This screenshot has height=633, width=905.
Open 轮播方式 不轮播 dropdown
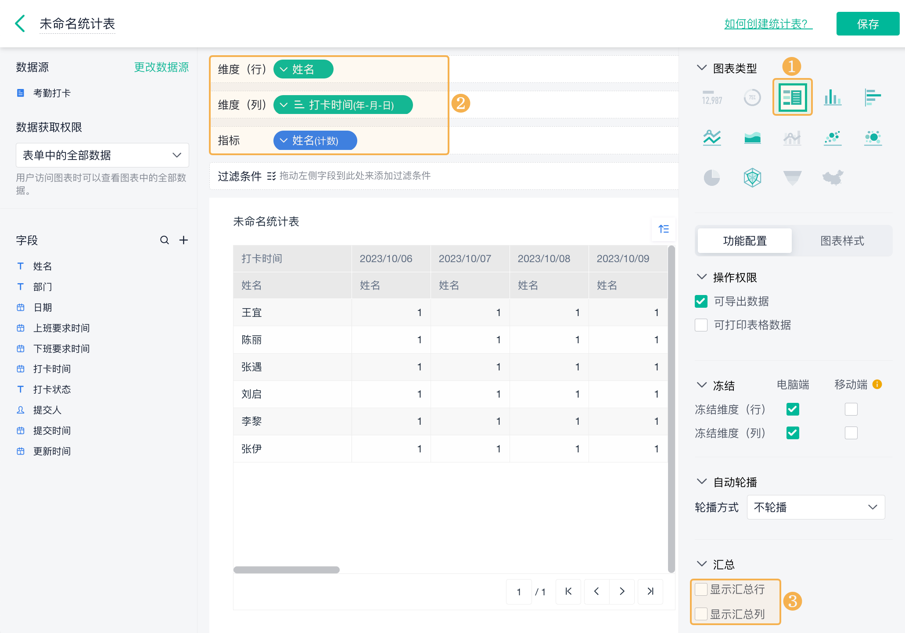pyautogui.click(x=816, y=507)
